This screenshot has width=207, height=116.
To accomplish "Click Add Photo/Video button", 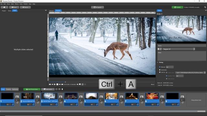I will coord(32,89).
